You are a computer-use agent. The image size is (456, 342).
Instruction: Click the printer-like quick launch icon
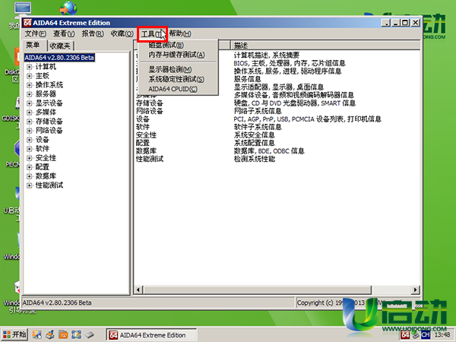[x=50, y=334]
